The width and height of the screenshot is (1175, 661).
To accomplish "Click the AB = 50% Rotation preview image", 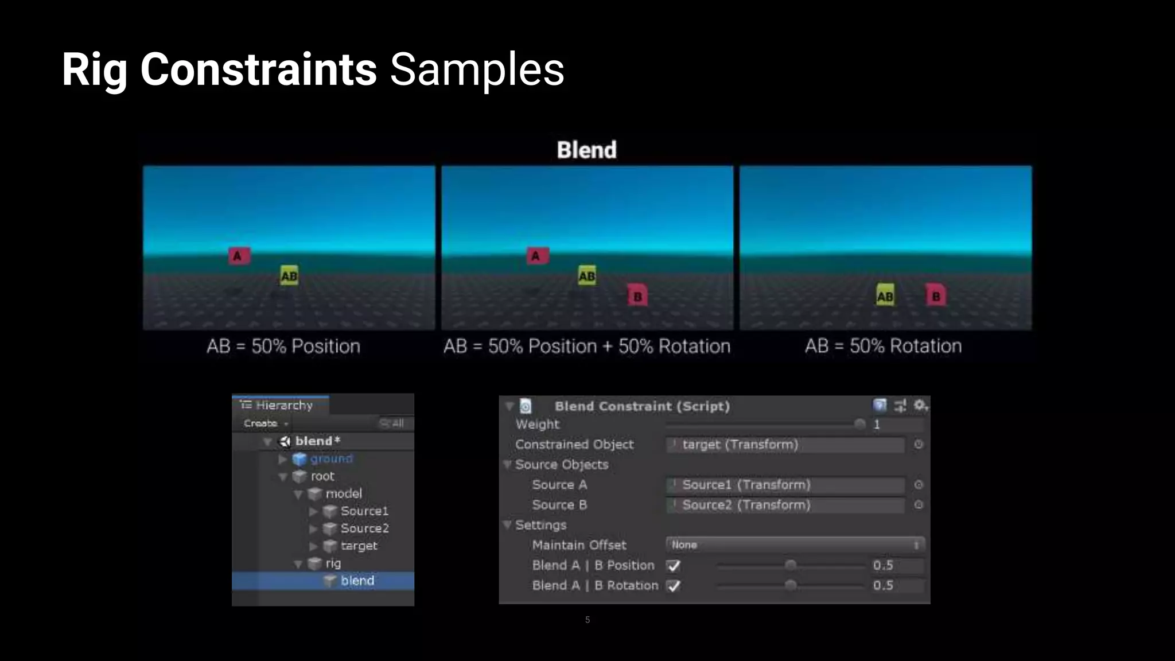I will pyautogui.click(x=885, y=248).
